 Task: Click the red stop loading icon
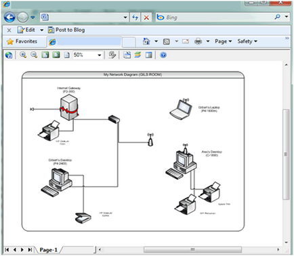[x=146, y=18]
